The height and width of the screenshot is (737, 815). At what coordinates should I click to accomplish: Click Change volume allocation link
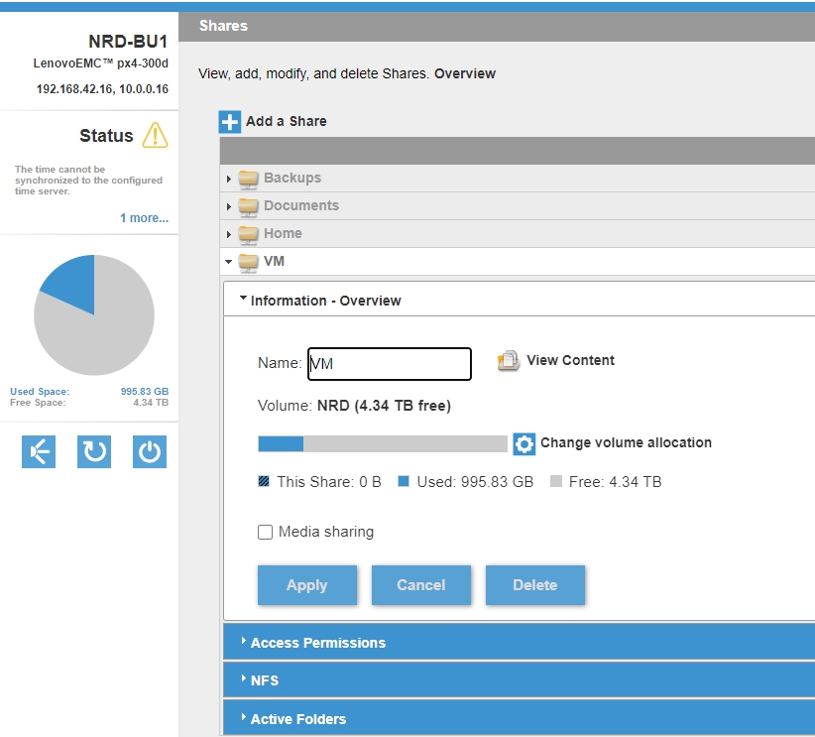626,442
